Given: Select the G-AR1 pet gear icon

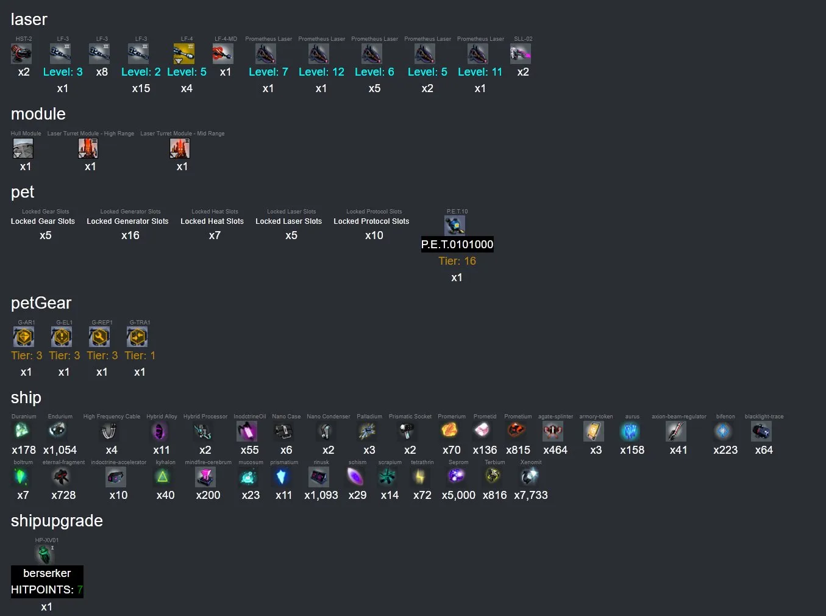Looking at the screenshot, I should pyautogui.click(x=24, y=337).
